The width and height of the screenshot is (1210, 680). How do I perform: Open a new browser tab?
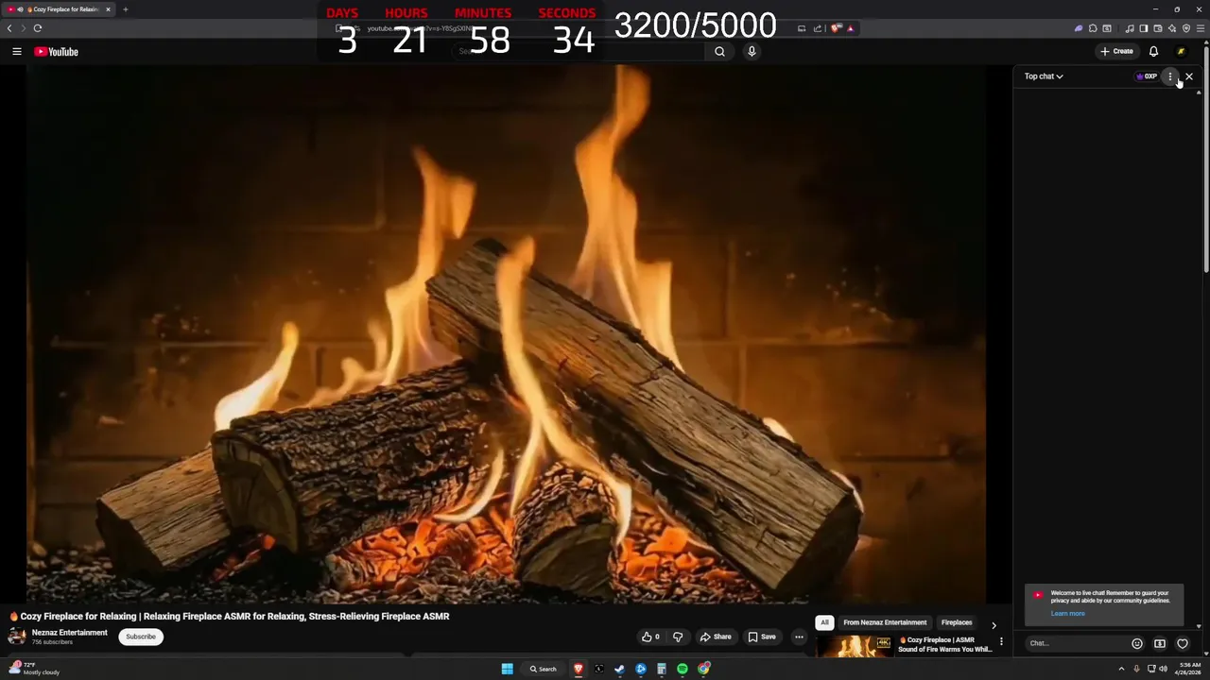click(125, 9)
